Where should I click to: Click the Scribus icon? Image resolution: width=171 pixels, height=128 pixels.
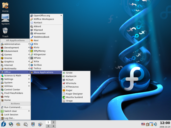pyautogui.click(x=32, y=65)
